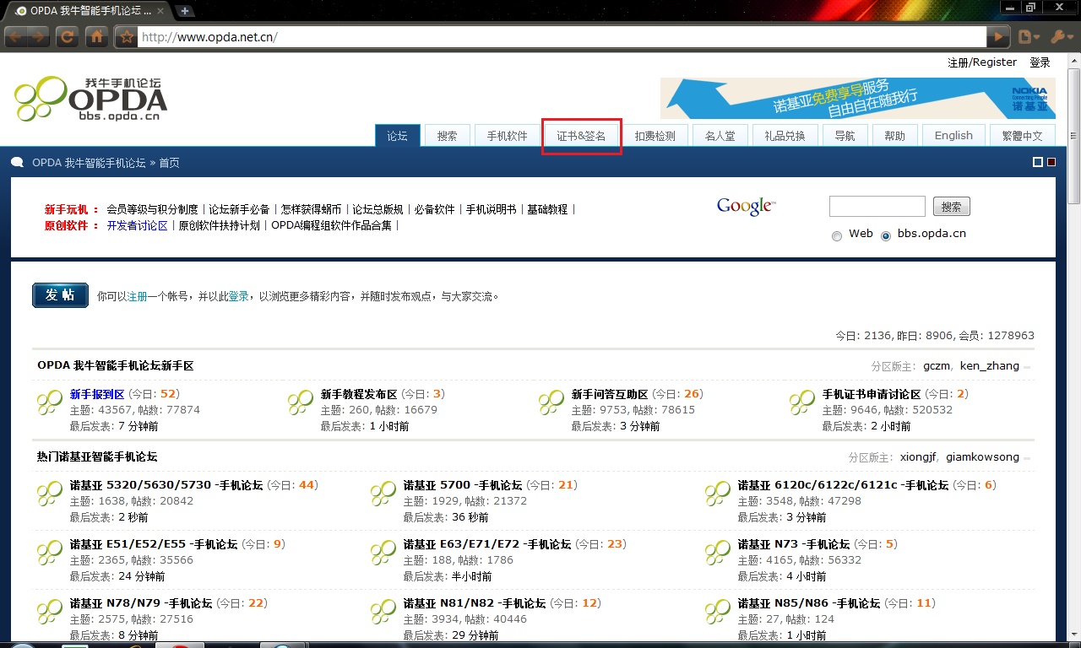The width and height of the screenshot is (1081, 648).
Task: Select the white style swatch in the breadcrumb bar
Action: tap(1038, 163)
